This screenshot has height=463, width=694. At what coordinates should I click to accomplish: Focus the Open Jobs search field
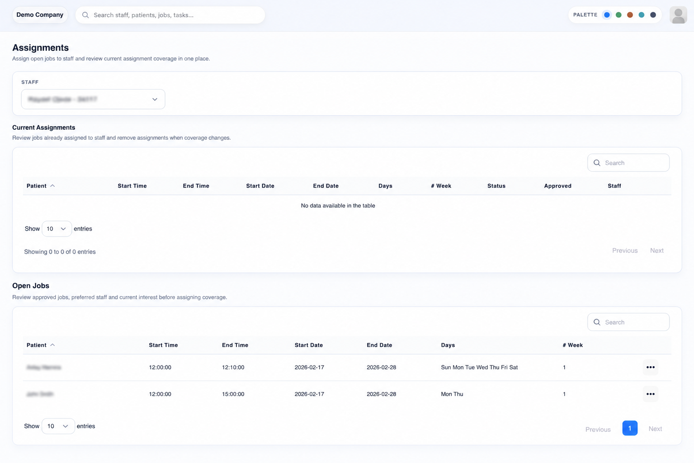(628, 322)
